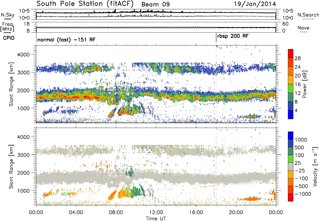Click the 'South Pole Station (fitACF)' title

click(x=85, y=4)
